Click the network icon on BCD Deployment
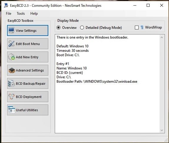 click(x=11, y=97)
